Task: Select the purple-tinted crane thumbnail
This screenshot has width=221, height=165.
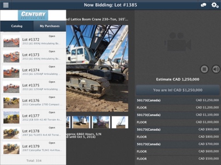Action: [x=101, y=122]
